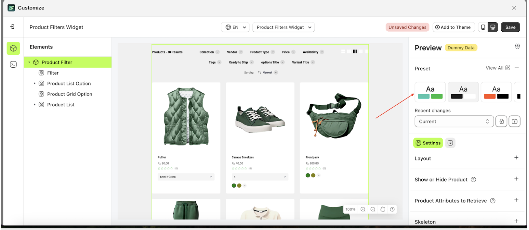Click the import preset file icon
The height and width of the screenshot is (230, 529).
coord(501,121)
